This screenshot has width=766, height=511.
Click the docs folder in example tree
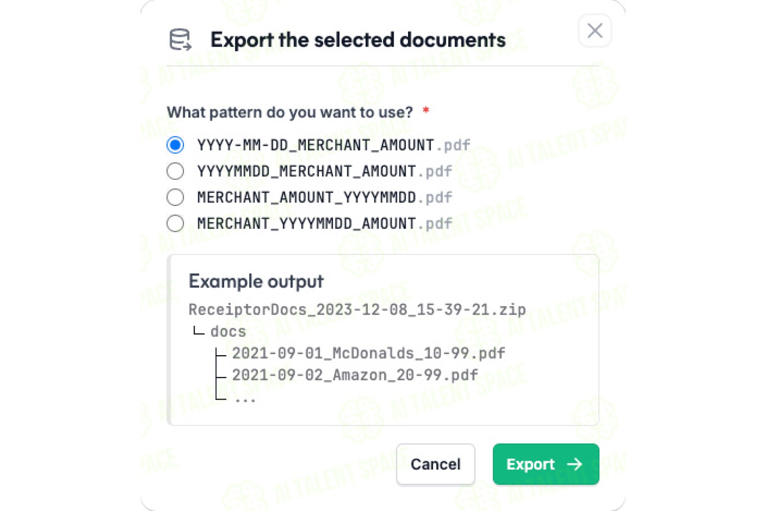coord(228,332)
